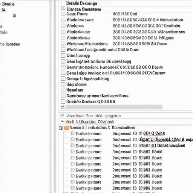
Task: Tick the 'Ueg slcitee' checkbox
Action: tap(63, 84)
